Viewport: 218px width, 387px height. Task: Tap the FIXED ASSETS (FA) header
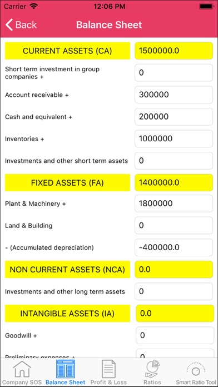[x=67, y=182]
